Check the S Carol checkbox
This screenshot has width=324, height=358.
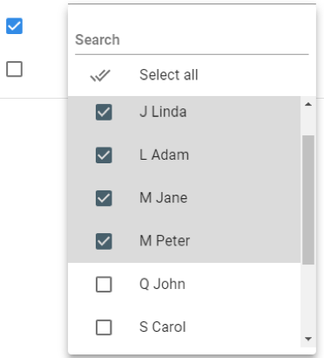coord(104,327)
